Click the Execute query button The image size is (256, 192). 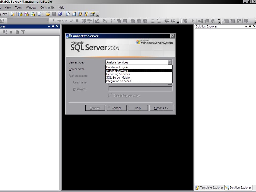(60, 21)
